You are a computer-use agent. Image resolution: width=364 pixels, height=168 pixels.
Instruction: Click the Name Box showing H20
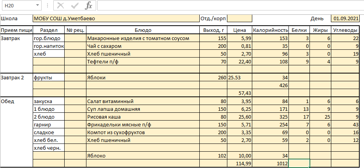click(18, 5)
